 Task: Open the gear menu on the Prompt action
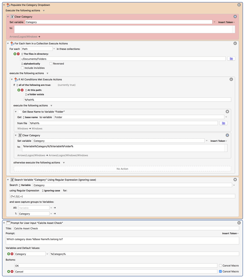pyautogui.click(x=238, y=223)
